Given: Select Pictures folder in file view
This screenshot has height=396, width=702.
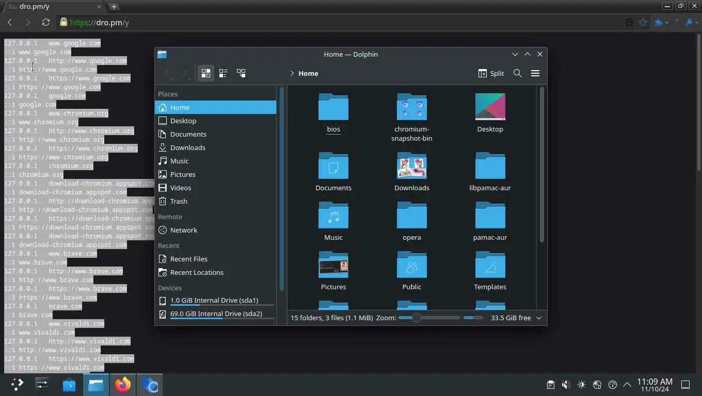Looking at the screenshot, I should [333, 271].
